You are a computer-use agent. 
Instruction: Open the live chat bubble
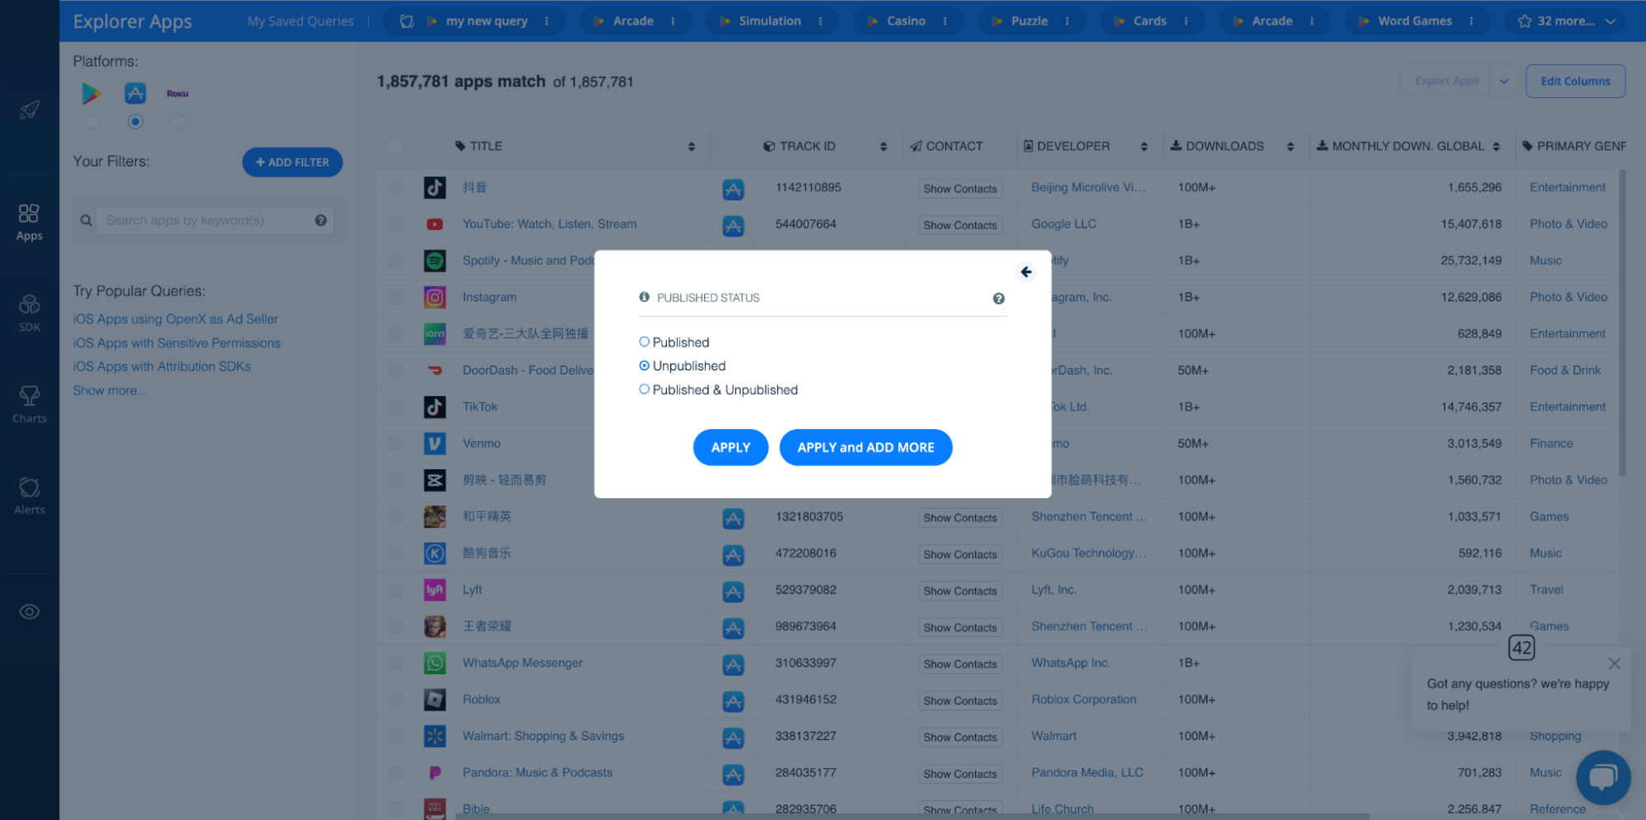point(1603,778)
